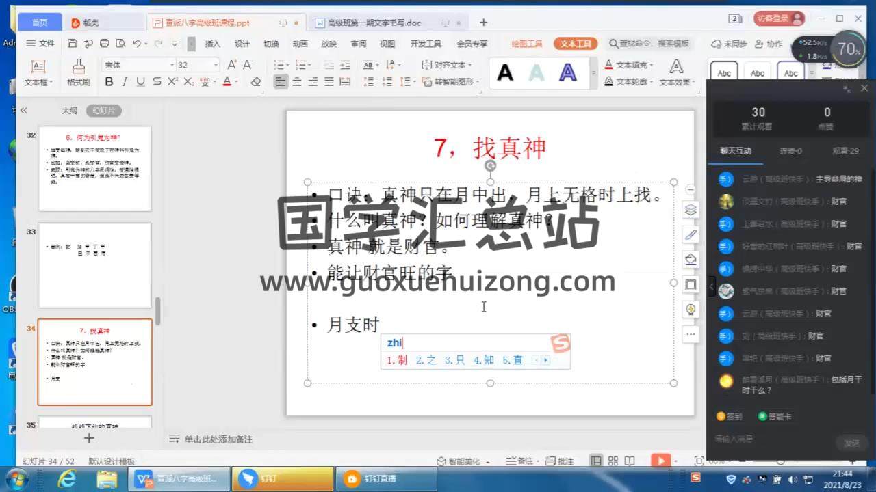Click the increase font size icon
The height and width of the screenshot is (492, 876).
click(x=231, y=65)
